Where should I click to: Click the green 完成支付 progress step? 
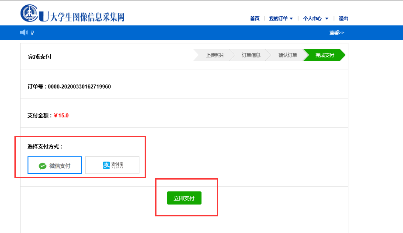click(x=324, y=55)
